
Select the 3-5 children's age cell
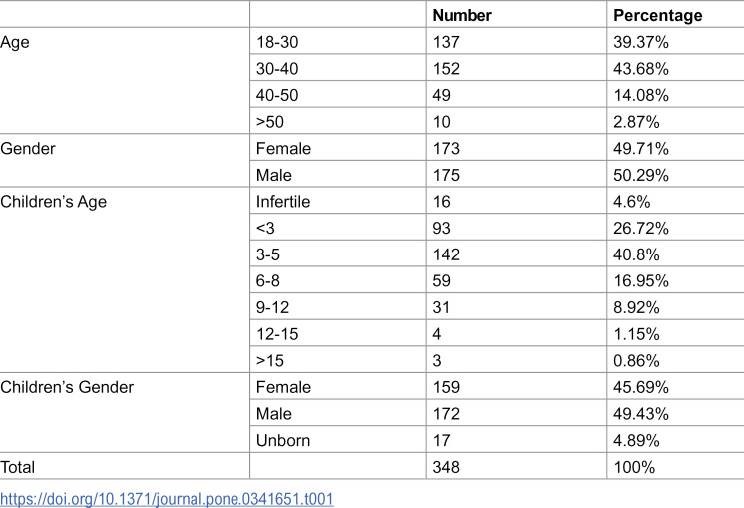(267, 254)
